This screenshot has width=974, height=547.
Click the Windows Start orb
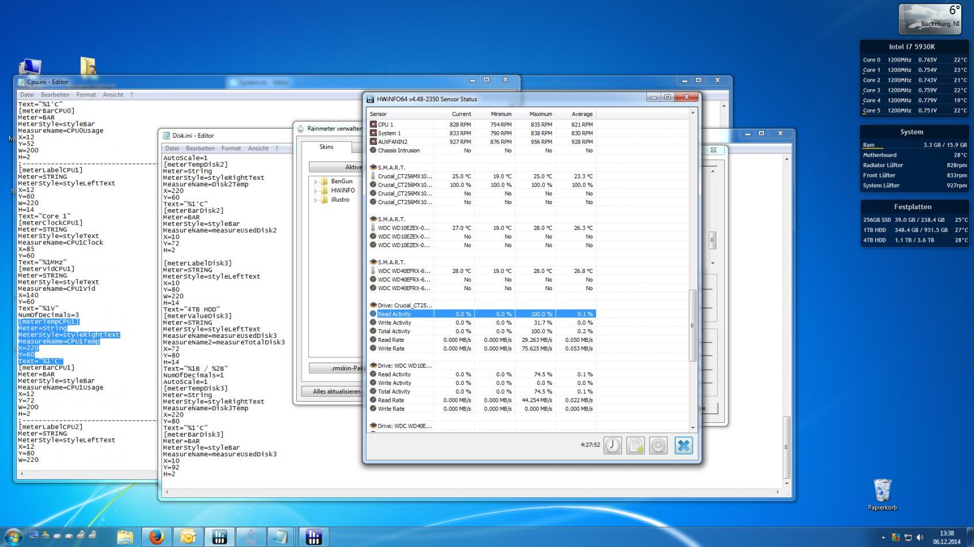coord(13,537)
